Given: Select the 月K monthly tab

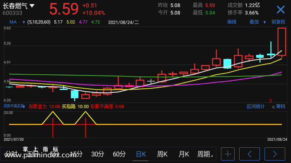Looking at the screenshot, I should (184, 154).
